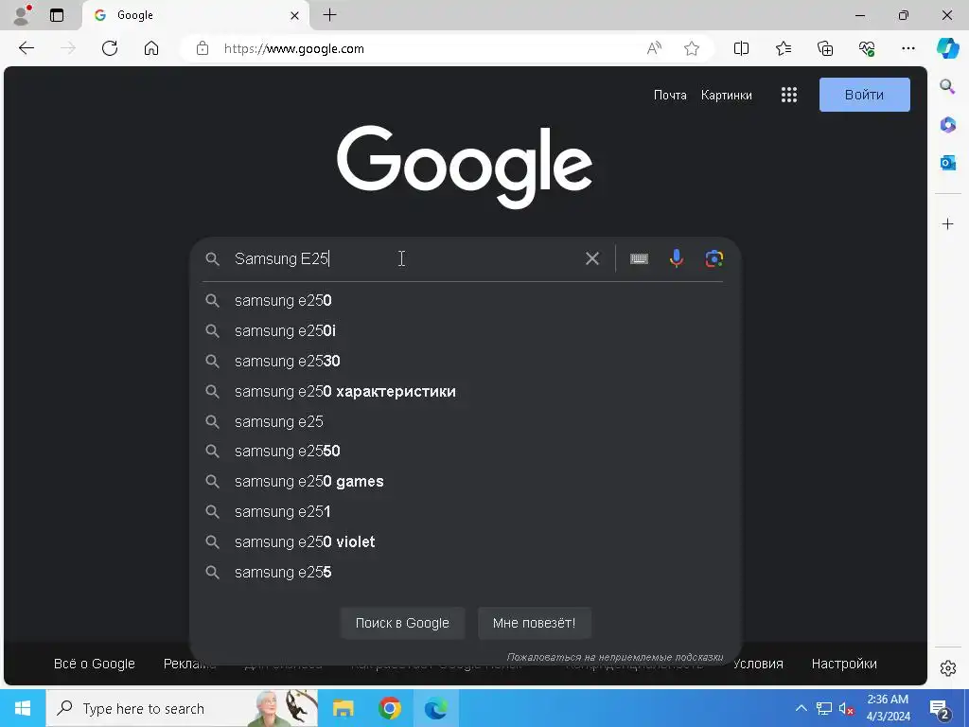Open "Настройки" footer link
The image size is (969, 727).
click(843, 664)
